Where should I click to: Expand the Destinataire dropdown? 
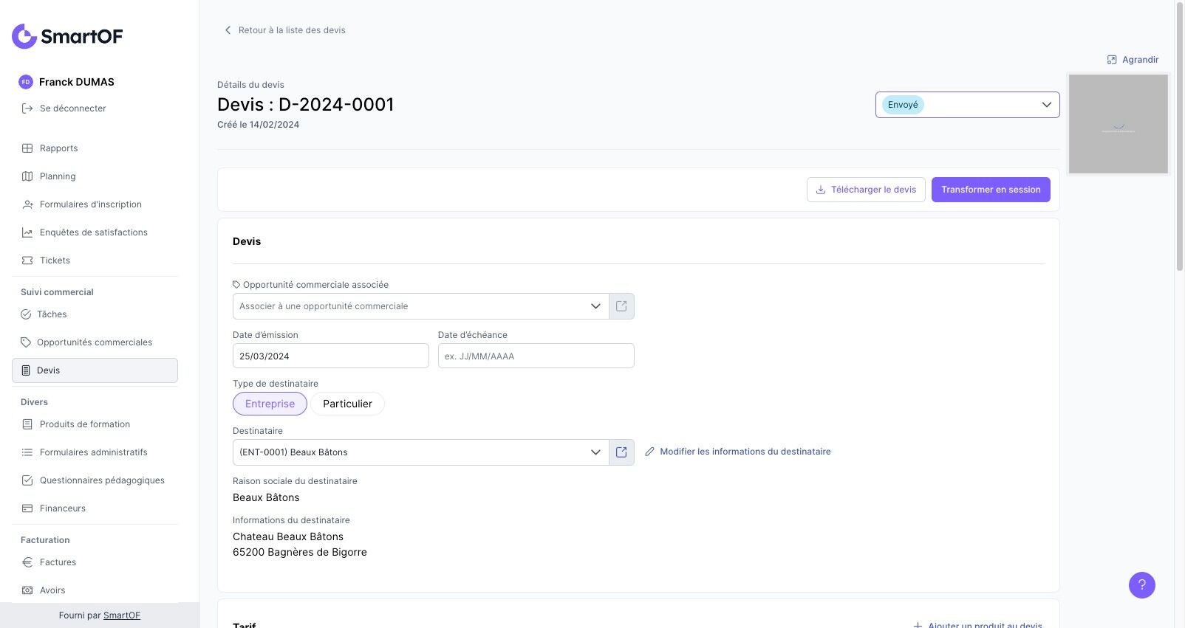(x=595, y=452)
